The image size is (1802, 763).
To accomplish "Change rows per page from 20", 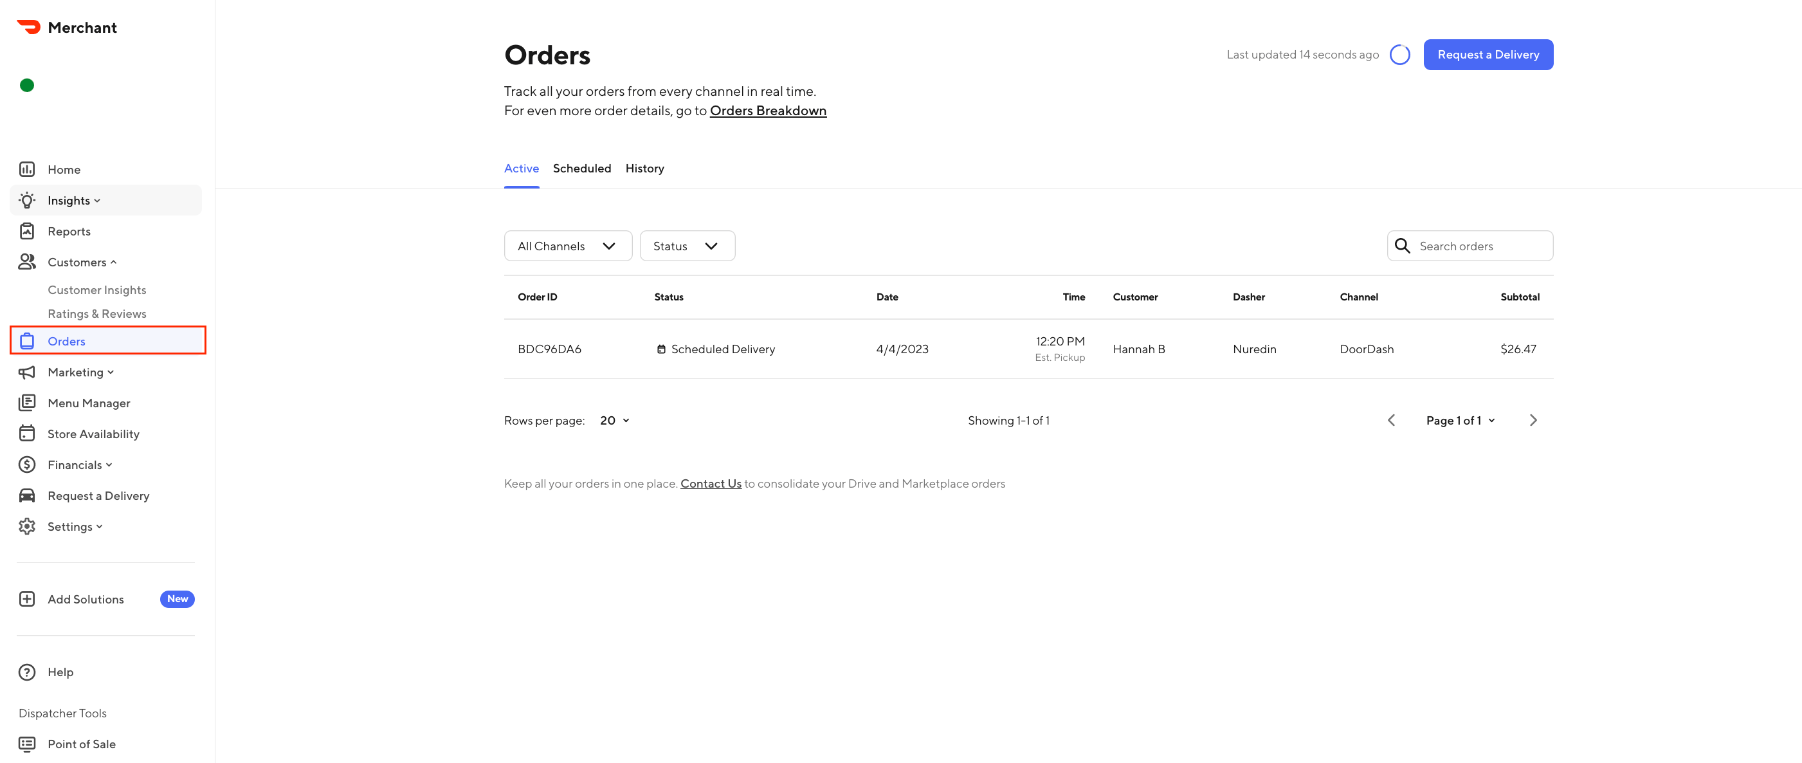I will point(614,420).
